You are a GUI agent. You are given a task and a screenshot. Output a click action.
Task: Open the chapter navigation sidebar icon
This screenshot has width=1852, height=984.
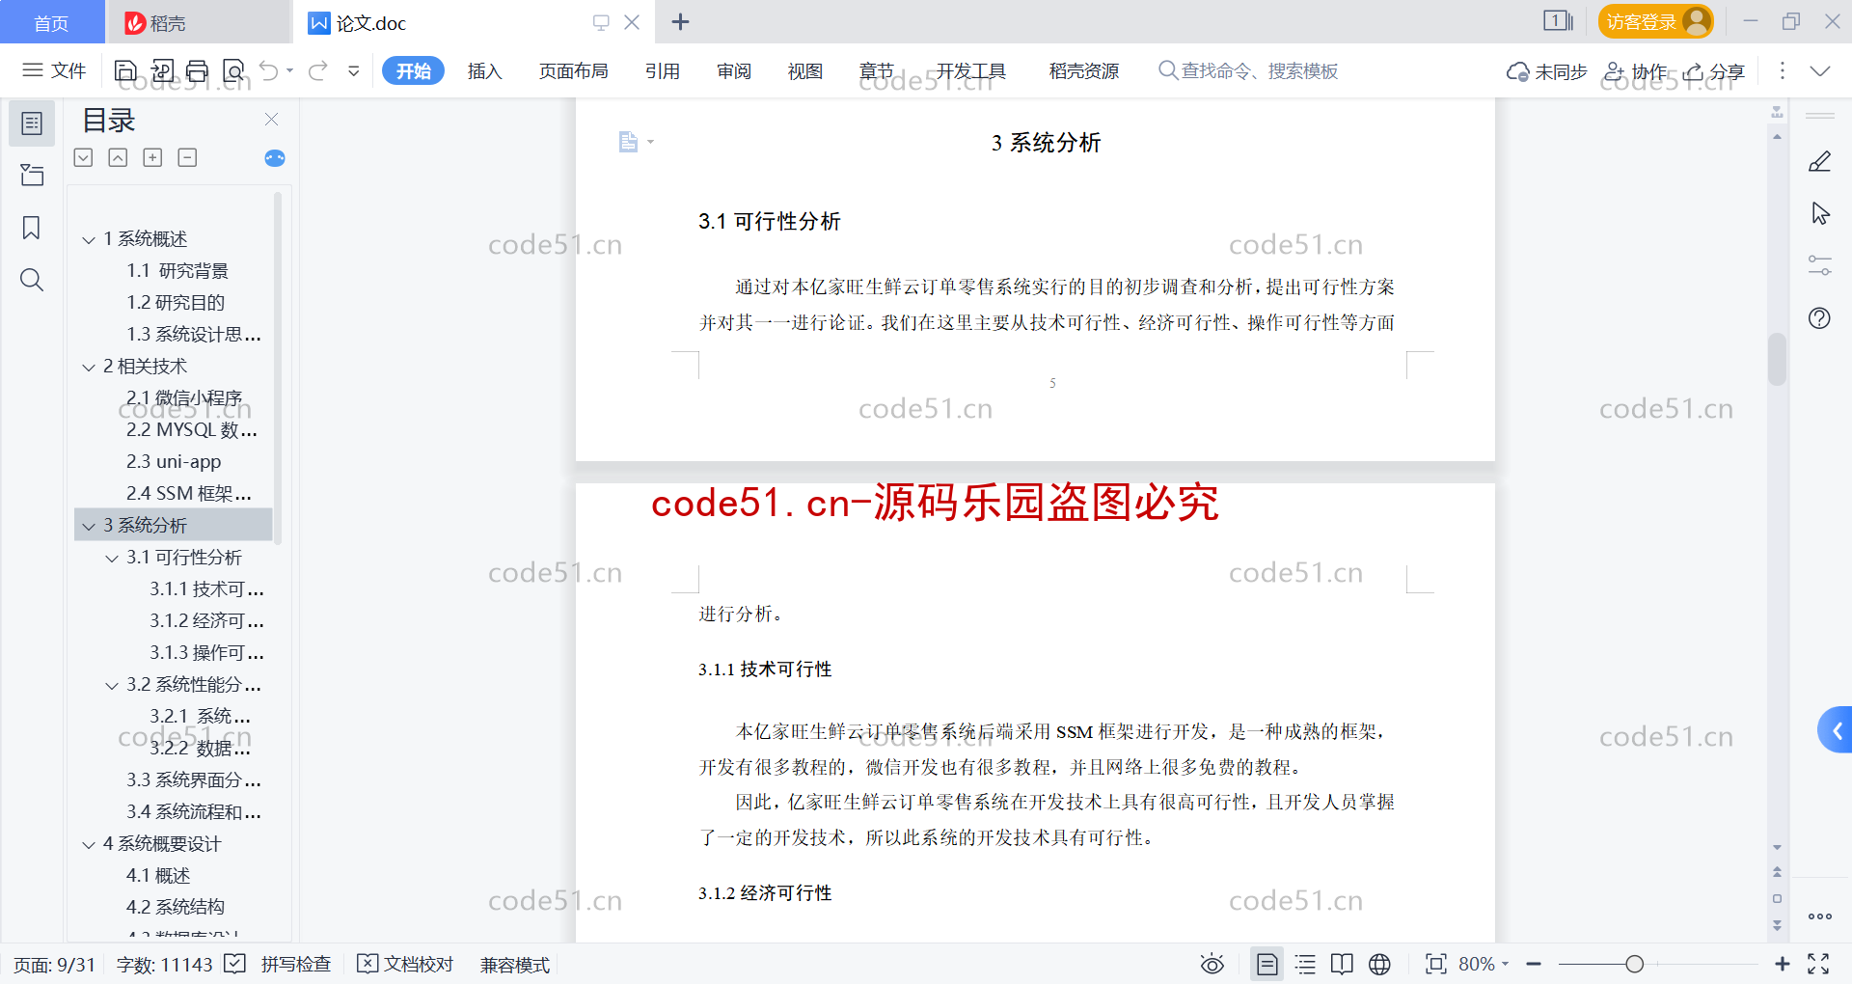click(32, 175)
